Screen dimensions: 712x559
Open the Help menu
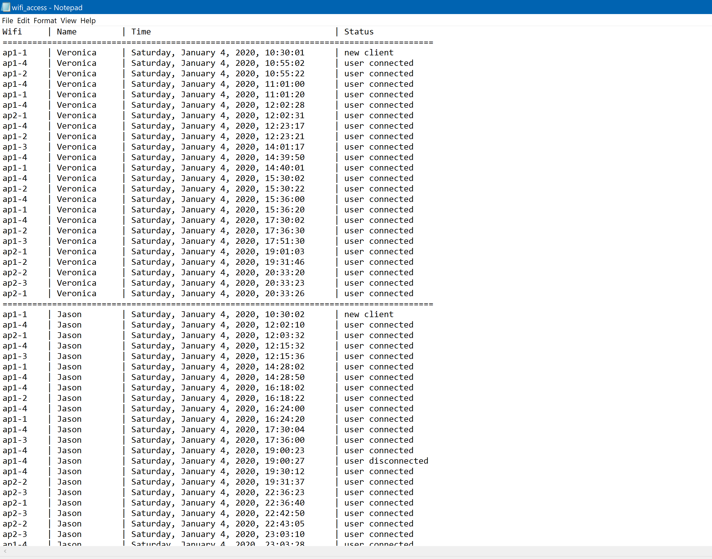click(x=88, y=21)
